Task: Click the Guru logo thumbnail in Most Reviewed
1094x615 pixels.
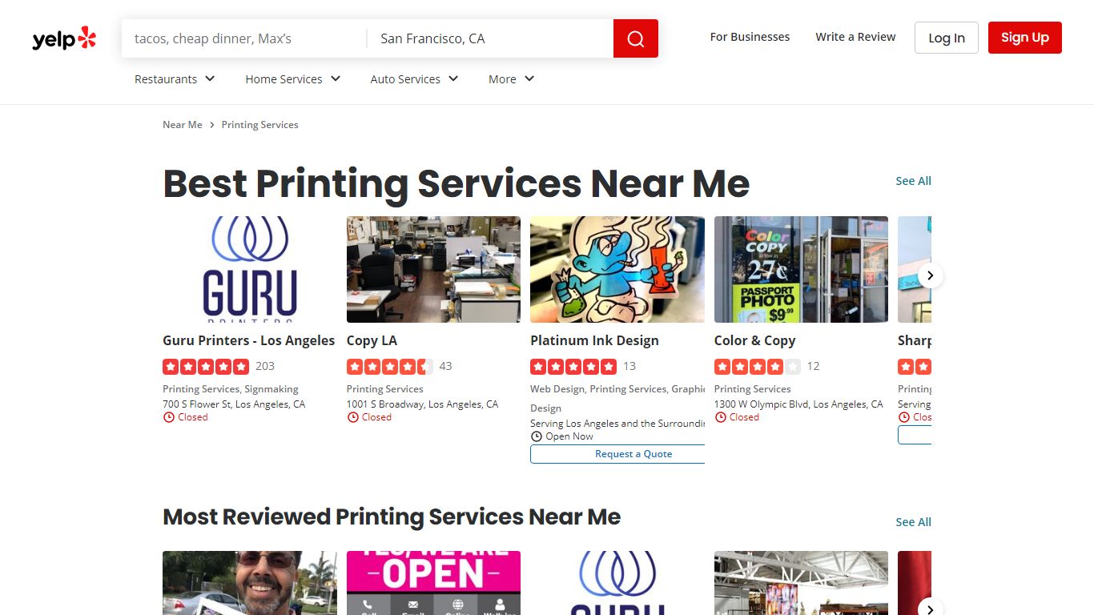Action: coord(617,583)
